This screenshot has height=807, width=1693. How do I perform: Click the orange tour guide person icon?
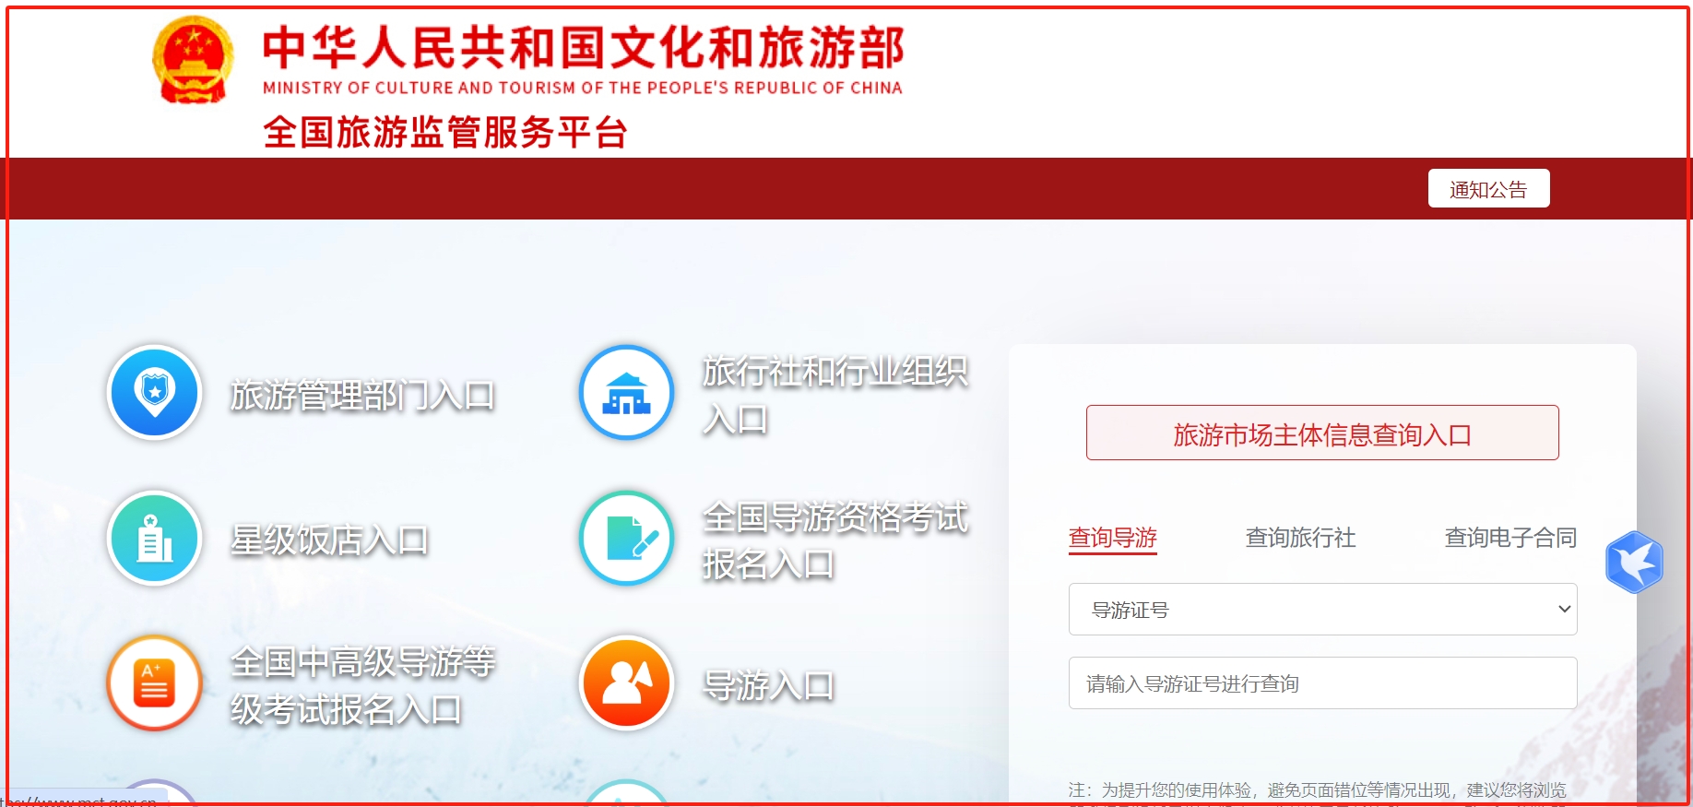(x=627, y=683)
